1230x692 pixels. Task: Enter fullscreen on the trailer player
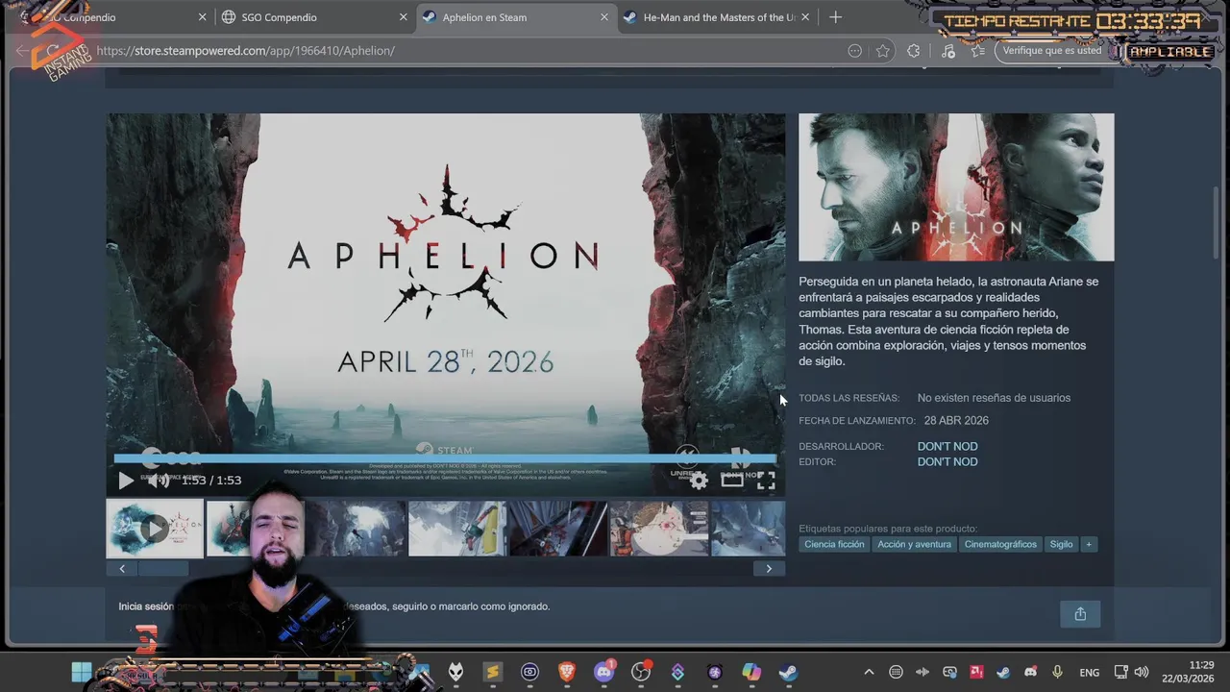tap(766, 481)
